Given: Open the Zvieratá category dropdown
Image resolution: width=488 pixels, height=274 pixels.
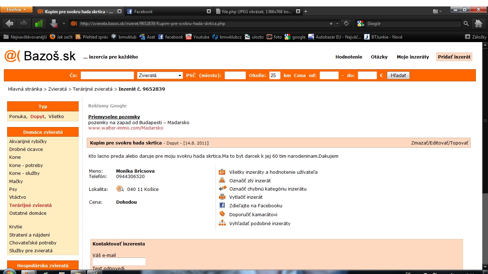Looking at the screenshot, I should coord(160,75).
